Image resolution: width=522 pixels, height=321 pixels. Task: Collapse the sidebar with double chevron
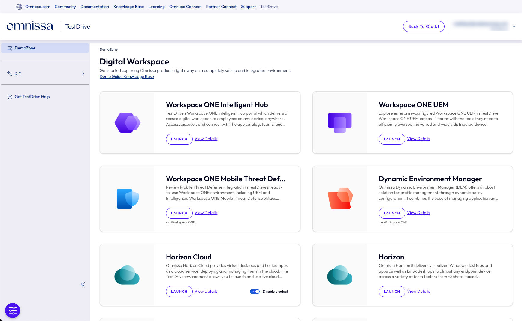click(x=83, y=284)
